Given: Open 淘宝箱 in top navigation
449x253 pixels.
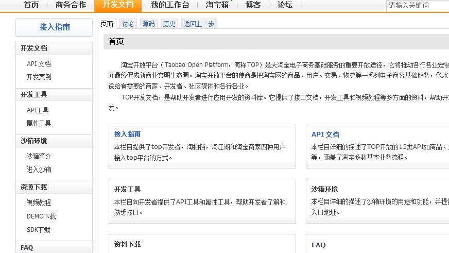Looking at the screenshot, I should click(217, 5).
